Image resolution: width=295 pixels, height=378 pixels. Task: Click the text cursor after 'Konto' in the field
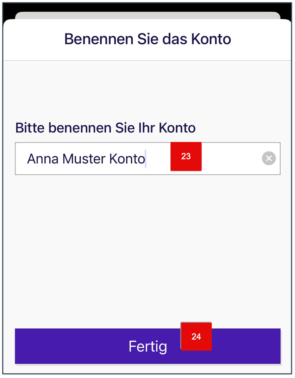point(145,159)
